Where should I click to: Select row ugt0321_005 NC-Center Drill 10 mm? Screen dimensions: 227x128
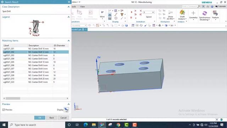point(36,62)
